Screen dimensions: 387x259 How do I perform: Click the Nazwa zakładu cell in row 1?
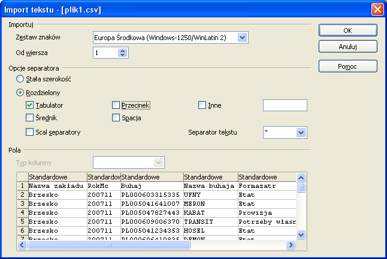pos(58,186)
